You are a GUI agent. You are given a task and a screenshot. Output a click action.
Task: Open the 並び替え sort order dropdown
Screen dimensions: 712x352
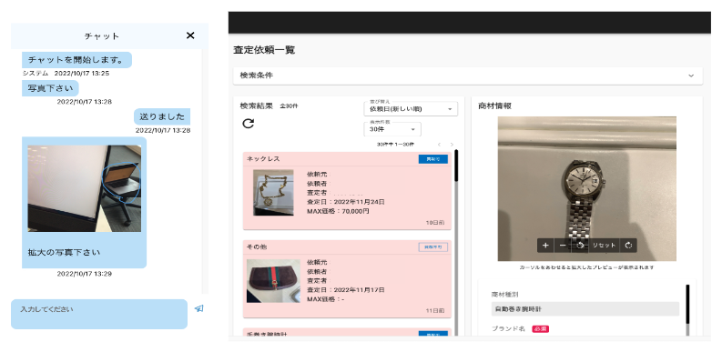411,109
